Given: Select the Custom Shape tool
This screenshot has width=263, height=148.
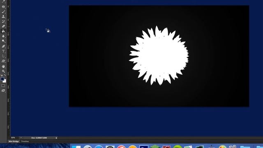Looking at the screenshot, I should click(3, 61).
